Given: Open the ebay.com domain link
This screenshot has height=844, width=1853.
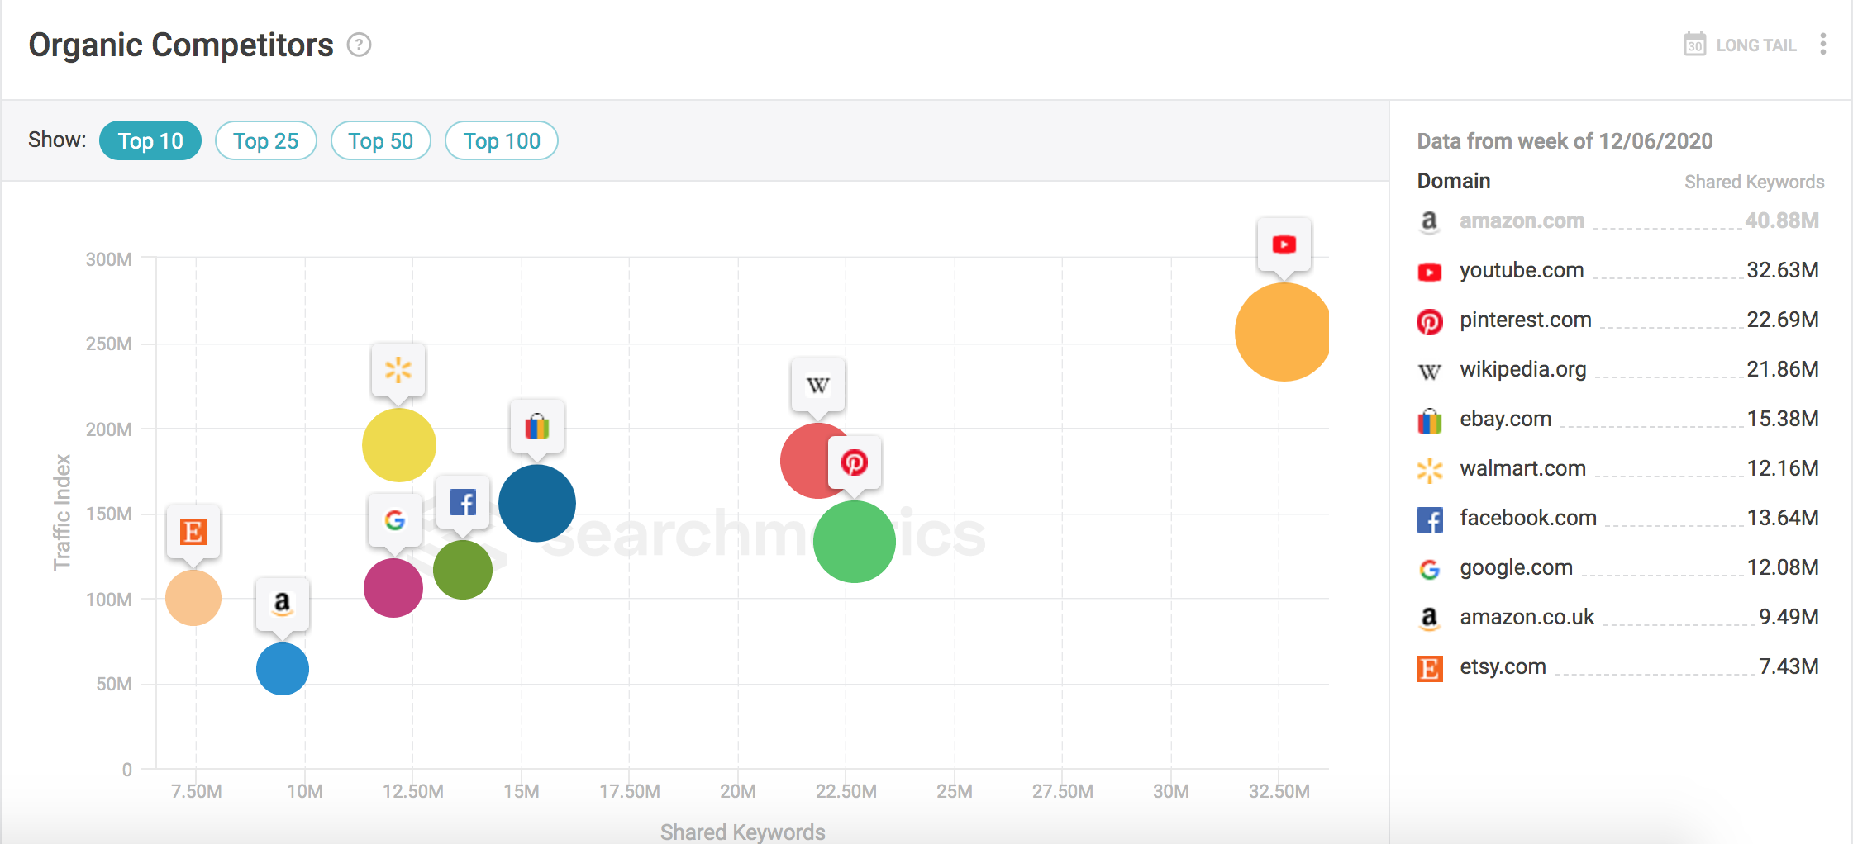Looking at the screenshot, I should [x=1505, y=419].
